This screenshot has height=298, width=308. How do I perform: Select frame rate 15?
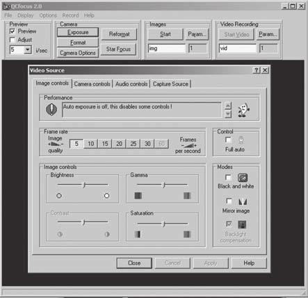[105, 144]
